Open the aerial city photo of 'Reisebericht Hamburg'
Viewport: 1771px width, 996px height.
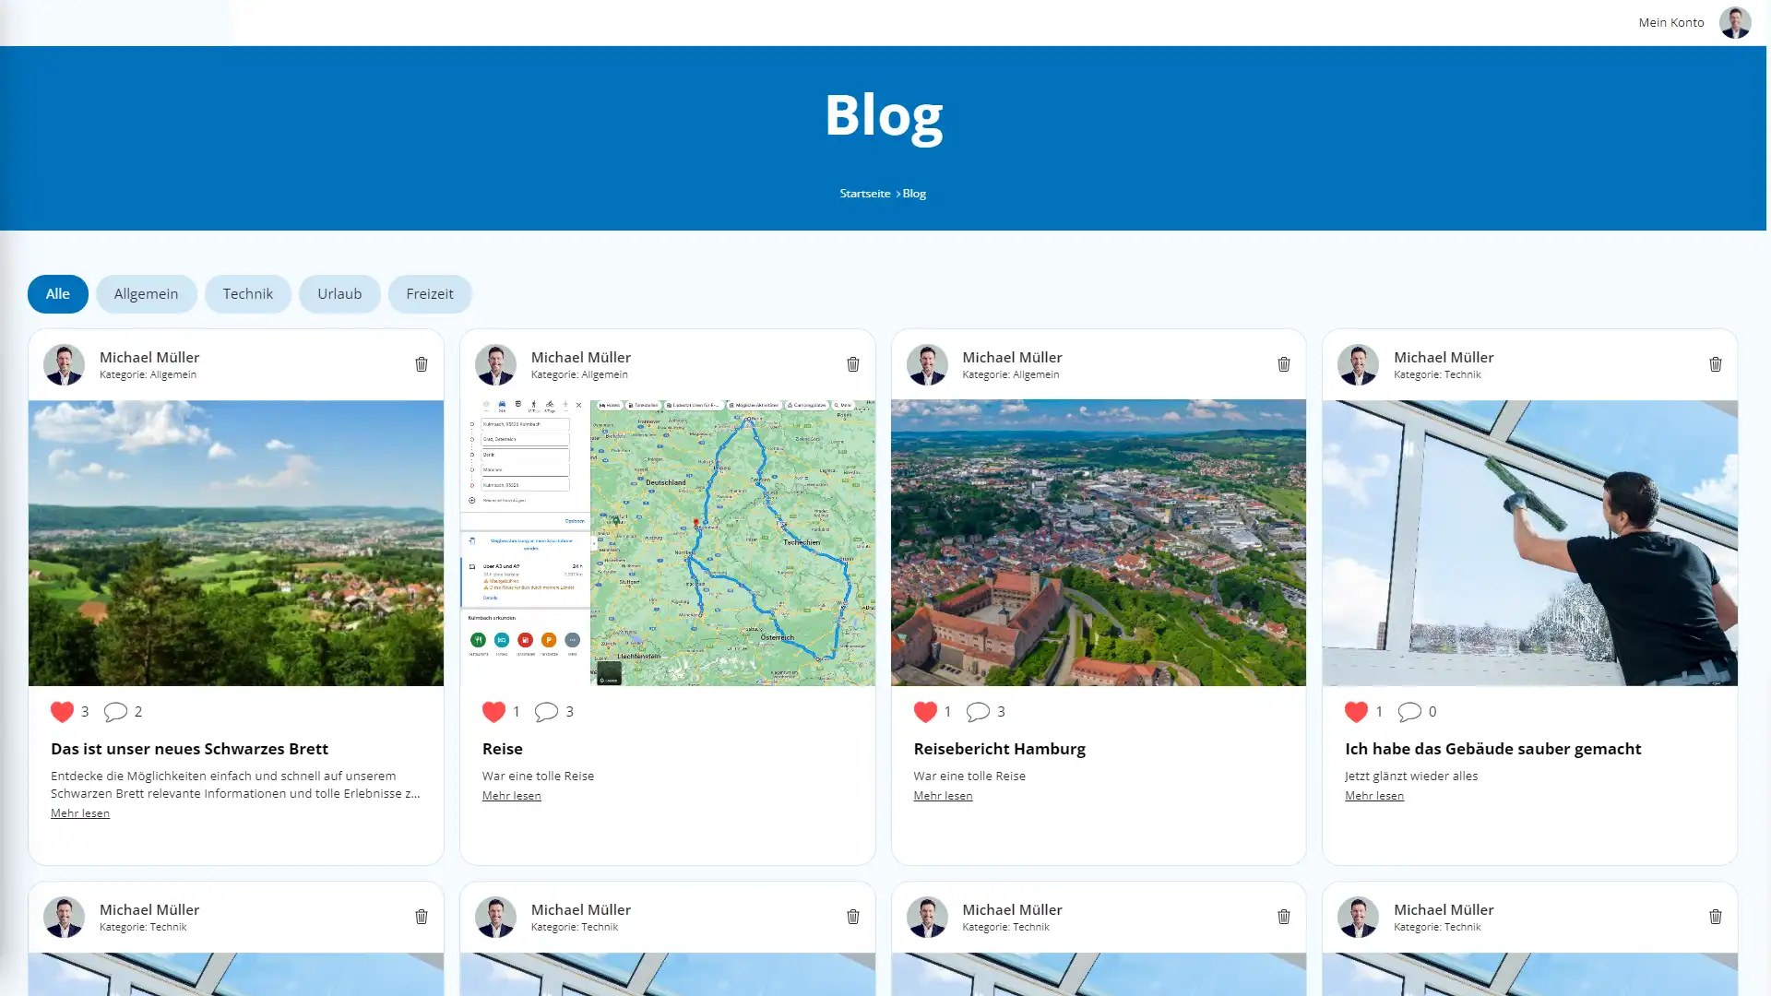(x=1099, y=543)
